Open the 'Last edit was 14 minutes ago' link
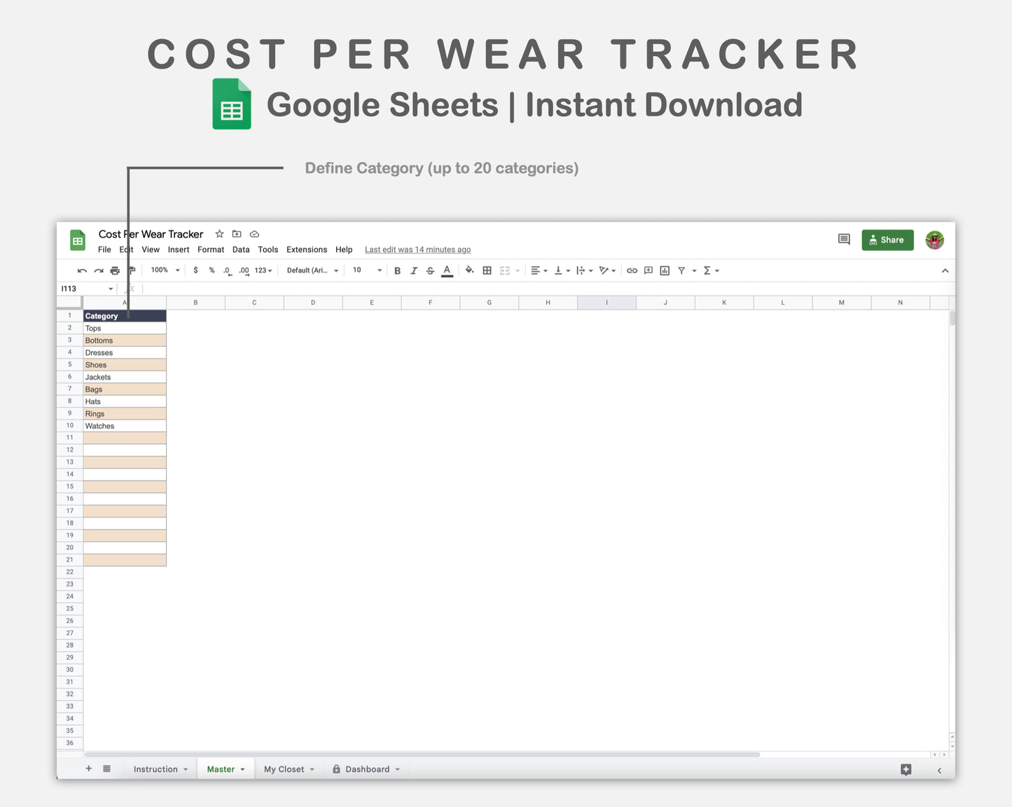Viewport: 1012px width, 807px height. point(417,249)
